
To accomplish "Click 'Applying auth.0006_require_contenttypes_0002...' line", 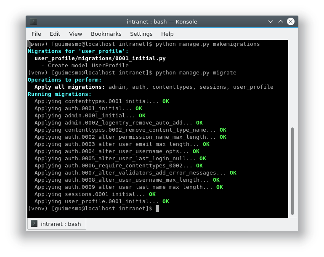I will [x=119, y=166].
